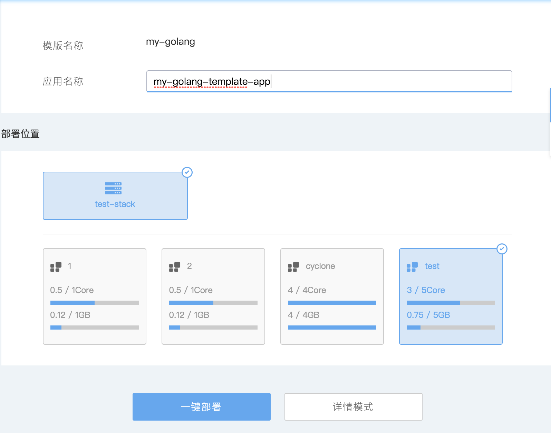Screen dimensions: 551x433
Task: Click the cyclone partition blocks icon
Action: pos(293,266)
